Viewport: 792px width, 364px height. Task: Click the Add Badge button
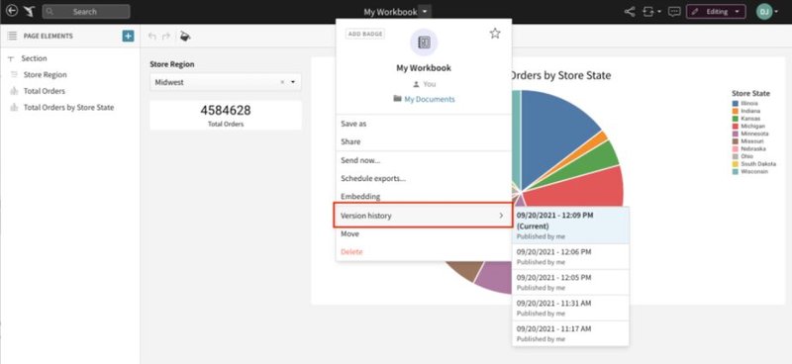tap(365, 34)
